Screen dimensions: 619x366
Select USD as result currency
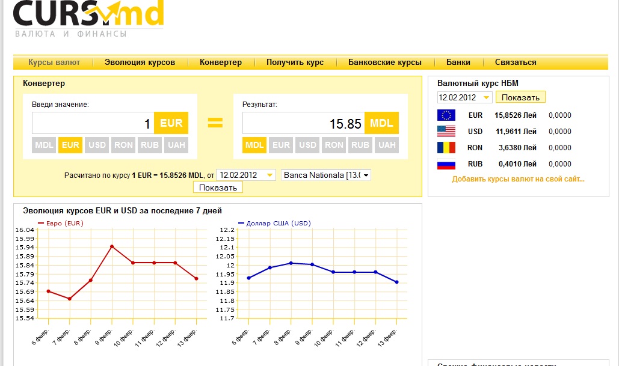[307, 145]
